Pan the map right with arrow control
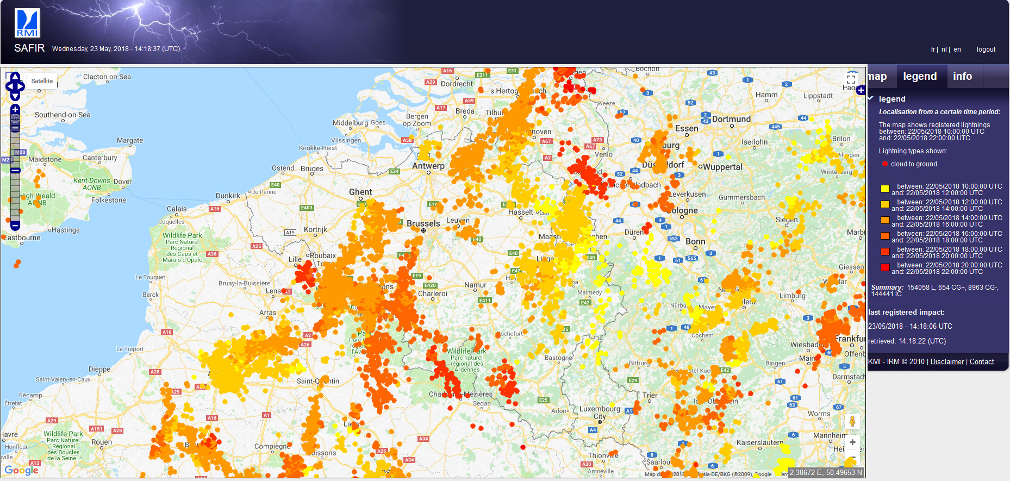 [22, 86]
